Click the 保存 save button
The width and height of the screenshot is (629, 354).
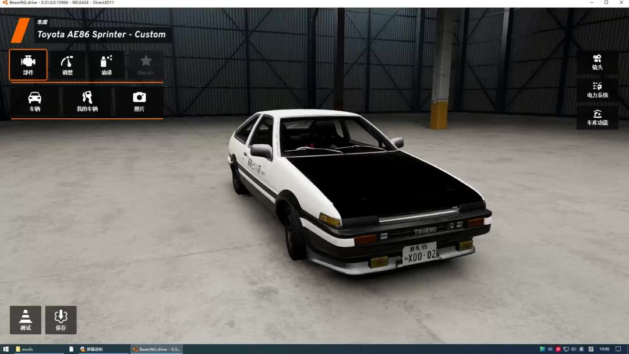click(x=61, y=320)
